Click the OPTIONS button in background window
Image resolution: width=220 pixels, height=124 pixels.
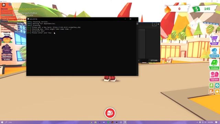pyautogui.click(x=154, y=60)
